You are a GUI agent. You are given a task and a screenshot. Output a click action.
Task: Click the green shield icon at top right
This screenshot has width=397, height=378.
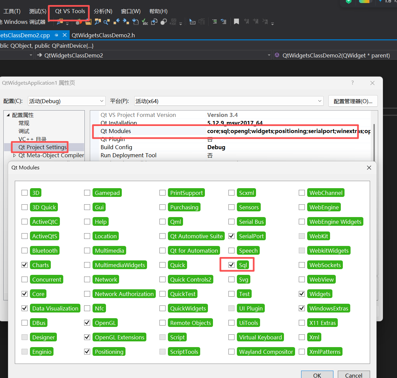(x=349, y=2)
